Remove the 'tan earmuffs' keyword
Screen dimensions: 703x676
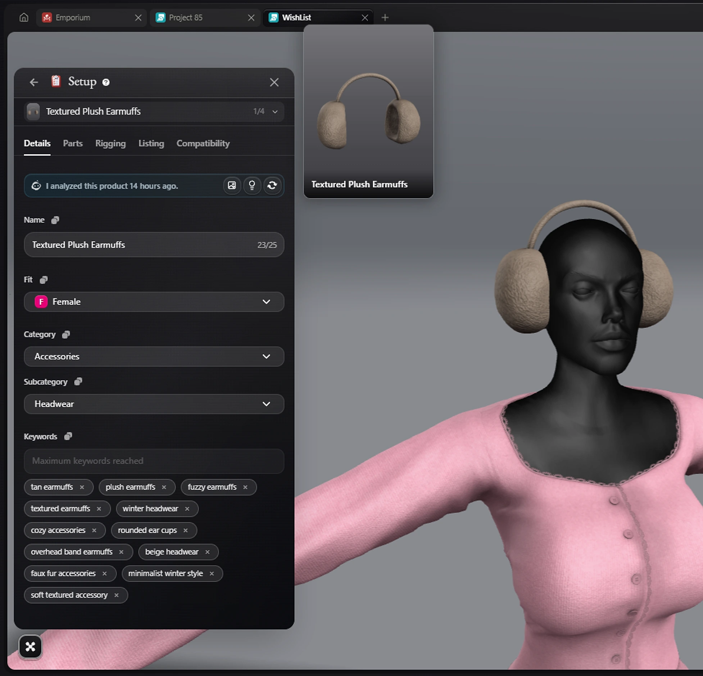[x=82, y=487]
